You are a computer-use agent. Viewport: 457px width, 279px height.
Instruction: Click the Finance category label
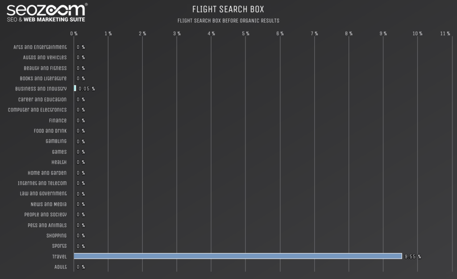[58, 120]
